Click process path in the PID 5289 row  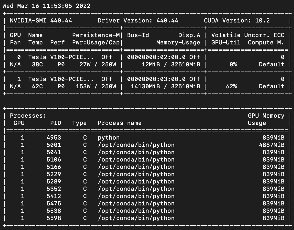point(136,181)
